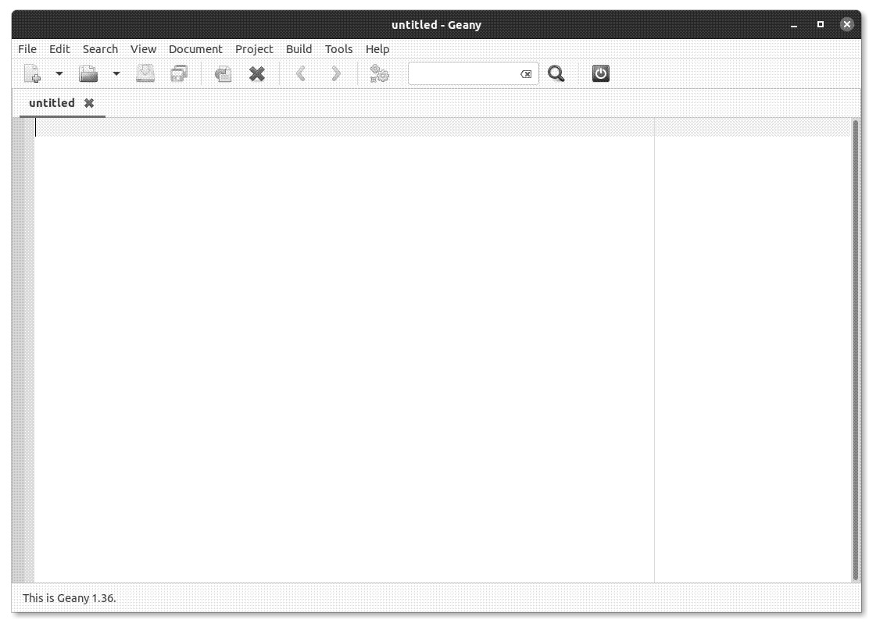
Task: Find entered text with magnifier icon
Action: [x=556, y=73]
